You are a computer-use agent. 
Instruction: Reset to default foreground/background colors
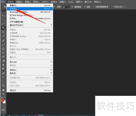(2, 97)
